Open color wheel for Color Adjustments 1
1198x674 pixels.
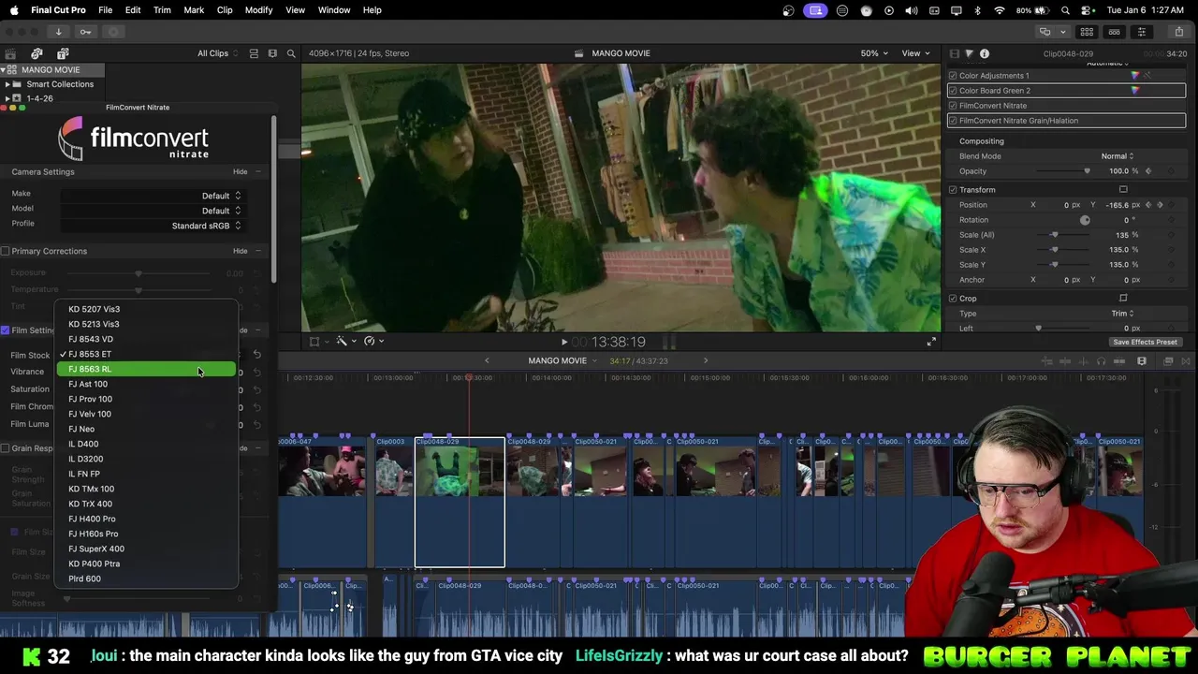[1135, 76]
